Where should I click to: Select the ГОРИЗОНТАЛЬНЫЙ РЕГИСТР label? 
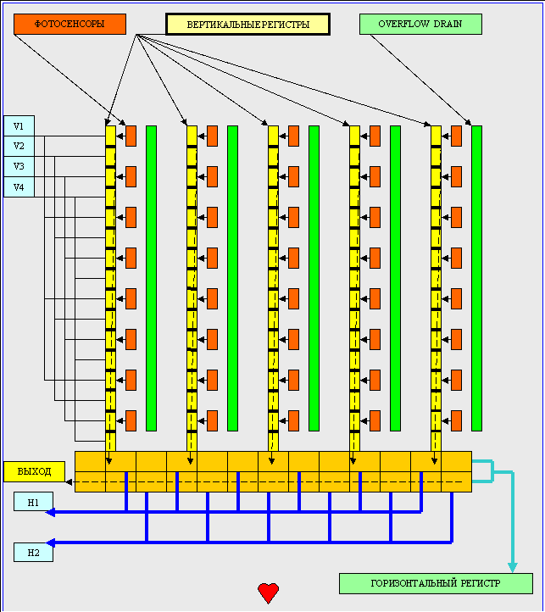pyautogui.click(x=436, y=583)
